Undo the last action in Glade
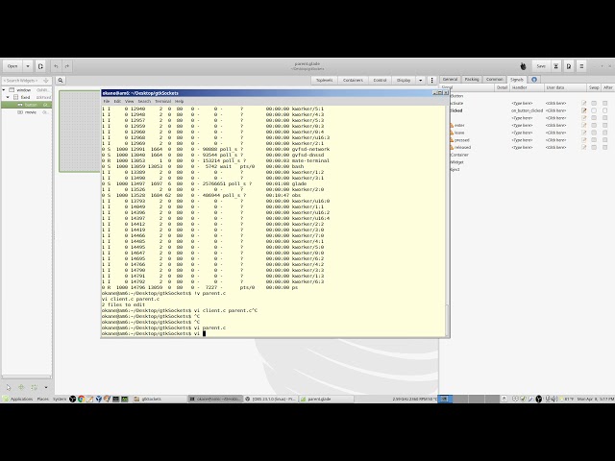Screen dimensions: 615x461 point(56,66)
